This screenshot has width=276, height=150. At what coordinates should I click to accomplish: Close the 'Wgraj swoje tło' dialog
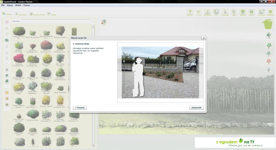pyautogui.click(x=203, y=38)
